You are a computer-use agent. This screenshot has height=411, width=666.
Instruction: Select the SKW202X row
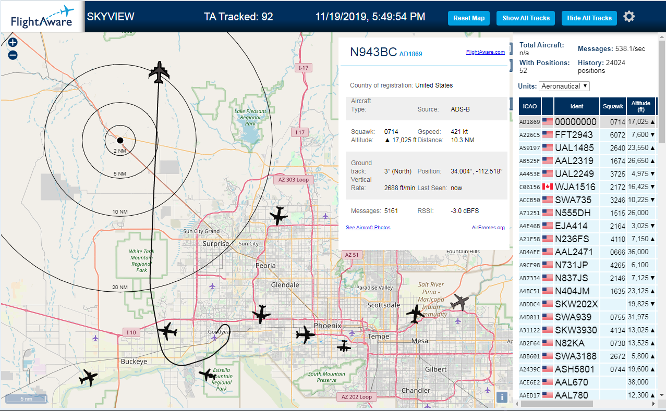tap(587, 304)
